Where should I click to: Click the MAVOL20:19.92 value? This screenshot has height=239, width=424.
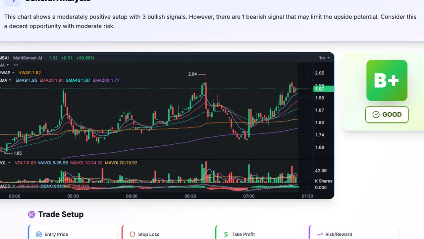121,163
